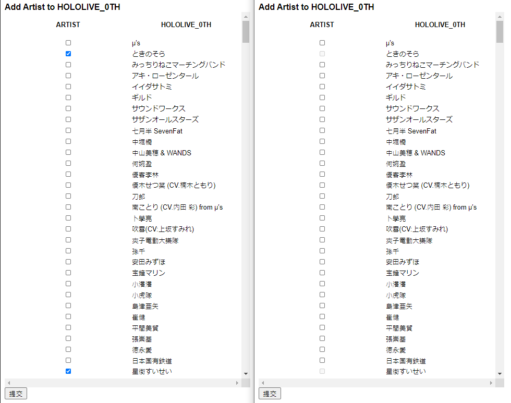Screen dimensions: 511x403
Task: Click down arrow of left panel vertical scrollbar
Action: [x=246, y=374]
